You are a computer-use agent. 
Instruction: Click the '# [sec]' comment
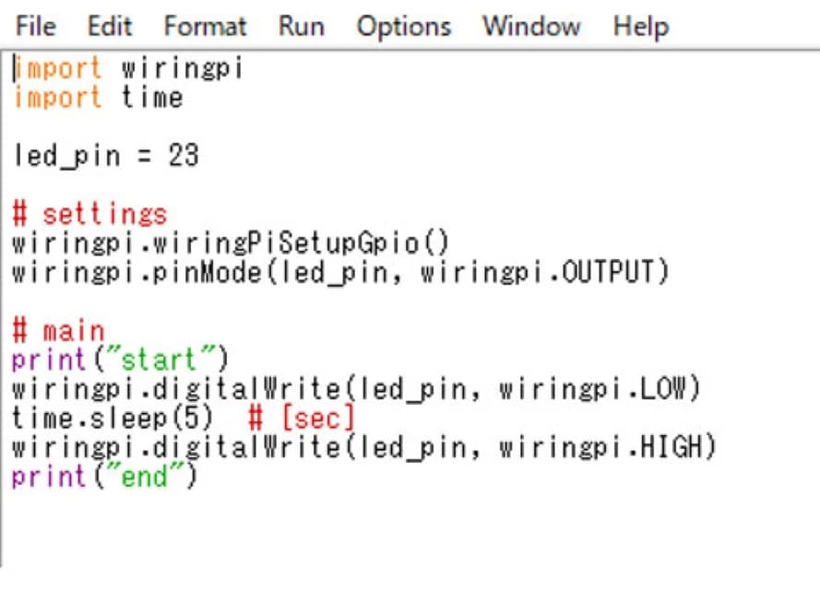302,418
